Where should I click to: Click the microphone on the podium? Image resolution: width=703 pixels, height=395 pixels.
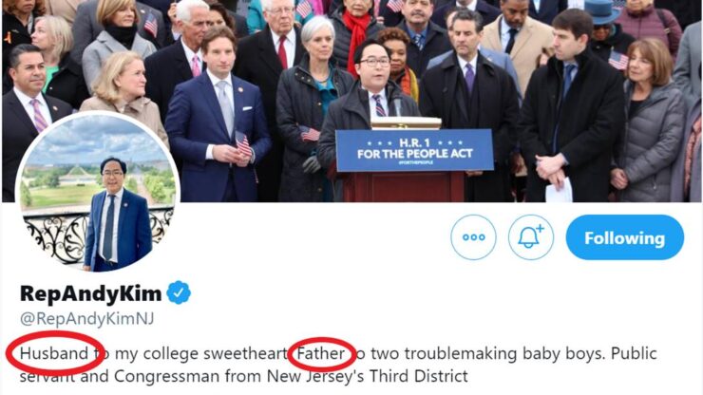pyautogui.click(x=391, y=102)
